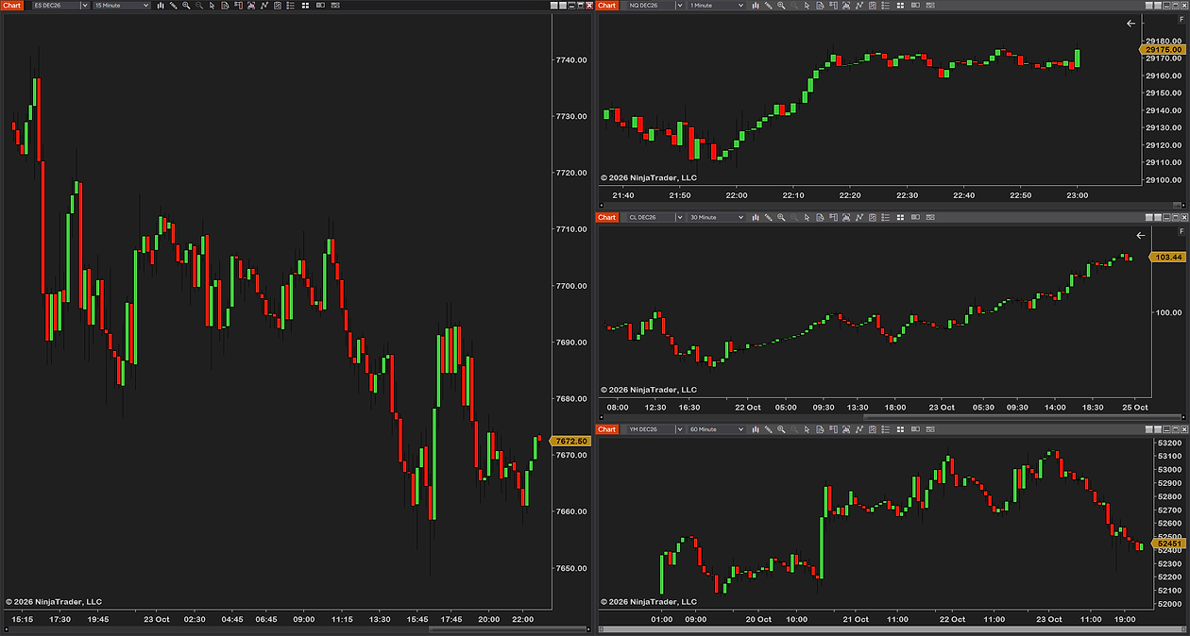The image size is (1190, 636).
Task: Zoom in using magnifier in CL chart toolbar
Action: click(781, 217)
